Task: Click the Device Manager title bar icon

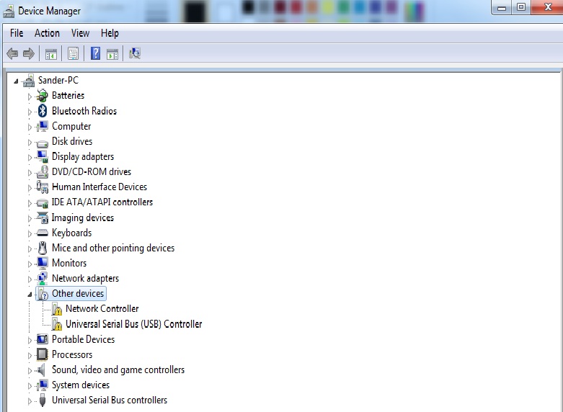Action: point(9,12)
